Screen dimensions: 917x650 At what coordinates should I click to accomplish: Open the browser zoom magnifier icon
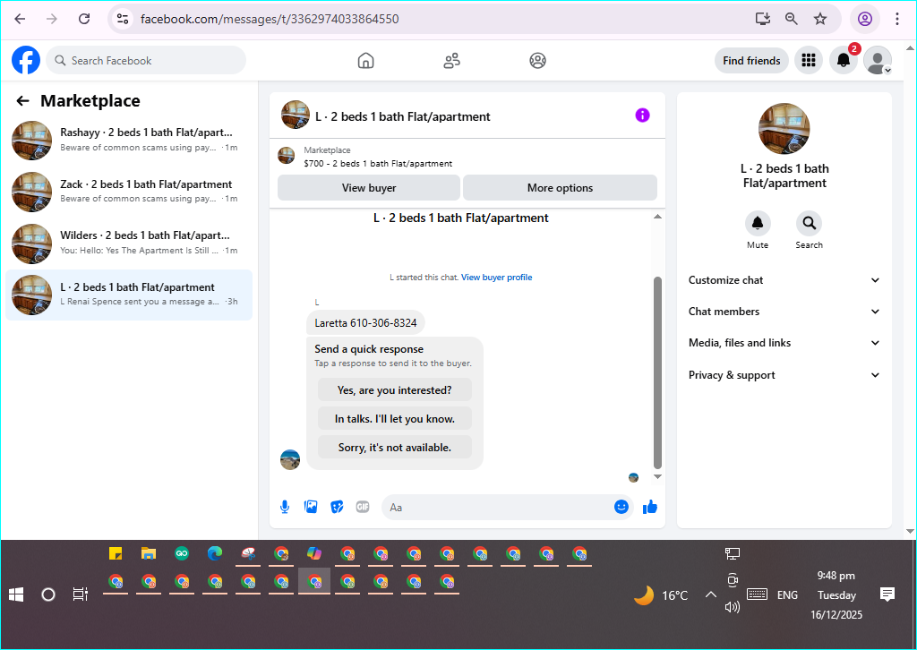792,19
